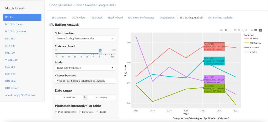Select the Plot(static) radio button

coord(80,112)
